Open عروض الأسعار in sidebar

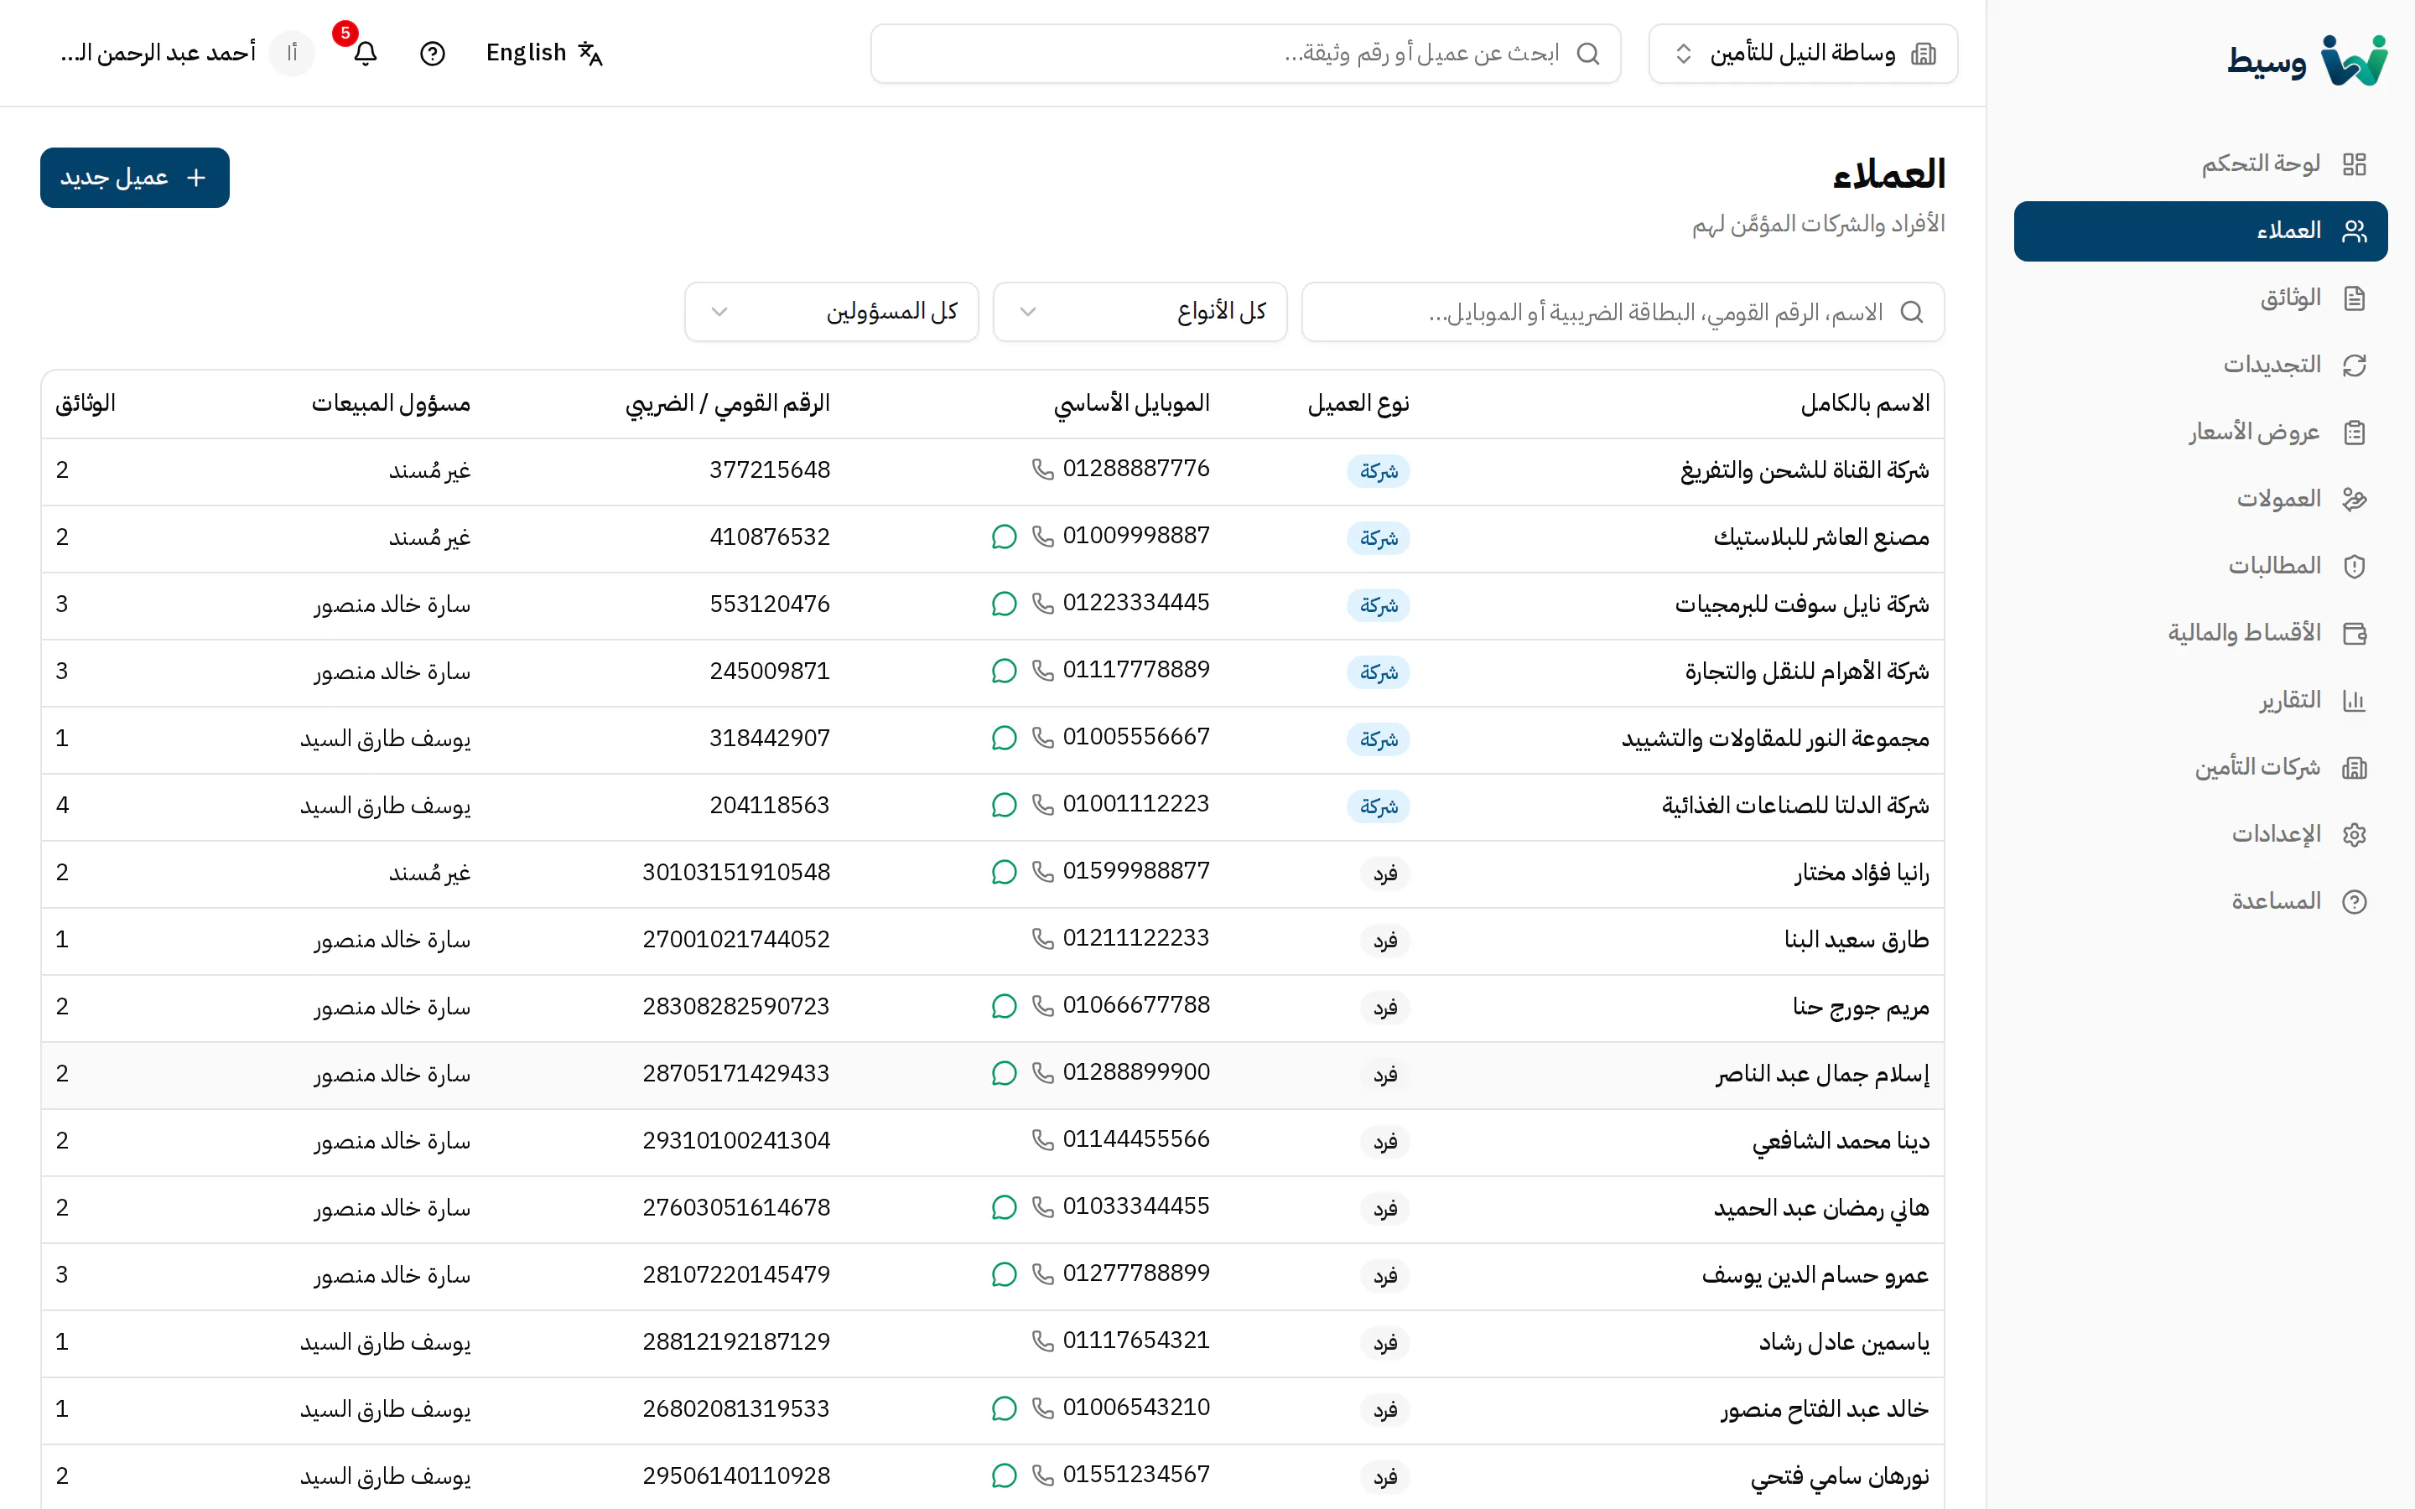click(x=2200, y=432)
